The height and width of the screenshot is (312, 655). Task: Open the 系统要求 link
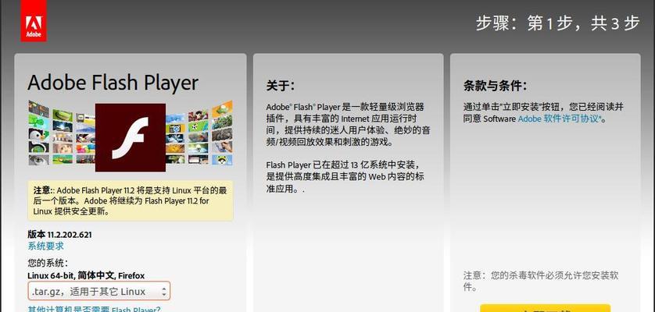tap(45, 246)
